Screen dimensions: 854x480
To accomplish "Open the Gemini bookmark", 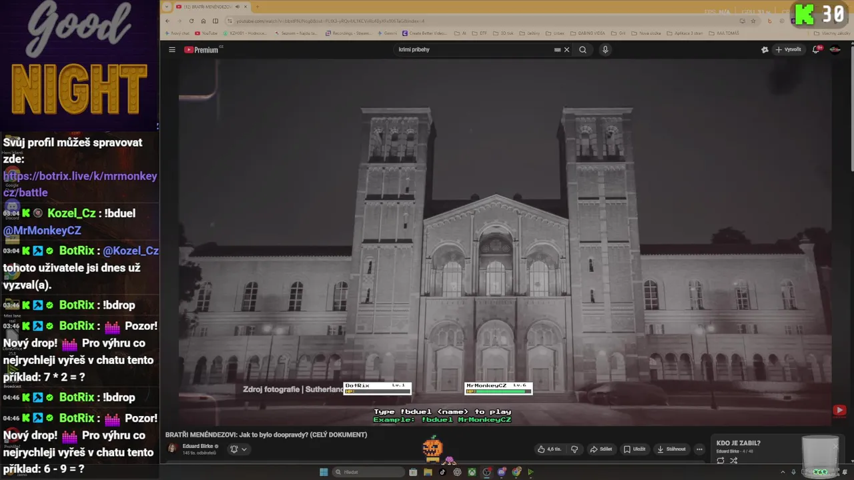I will pos(387,33).
